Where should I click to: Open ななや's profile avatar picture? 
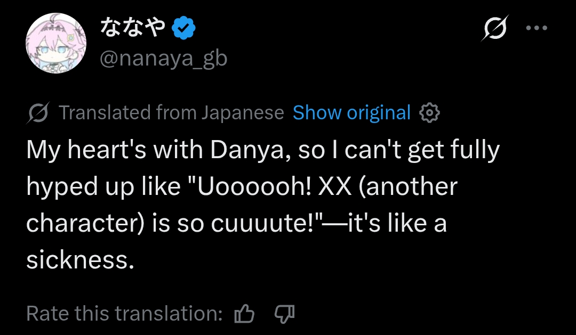pos(56,43)
